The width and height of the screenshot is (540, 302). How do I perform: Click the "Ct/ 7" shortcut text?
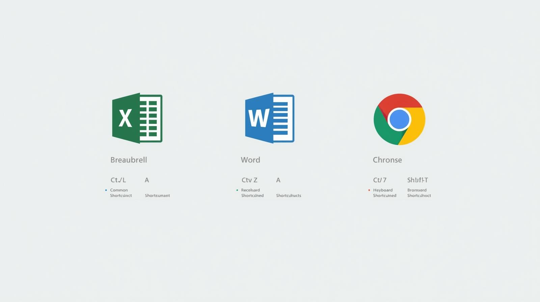(x=380, y=180)
